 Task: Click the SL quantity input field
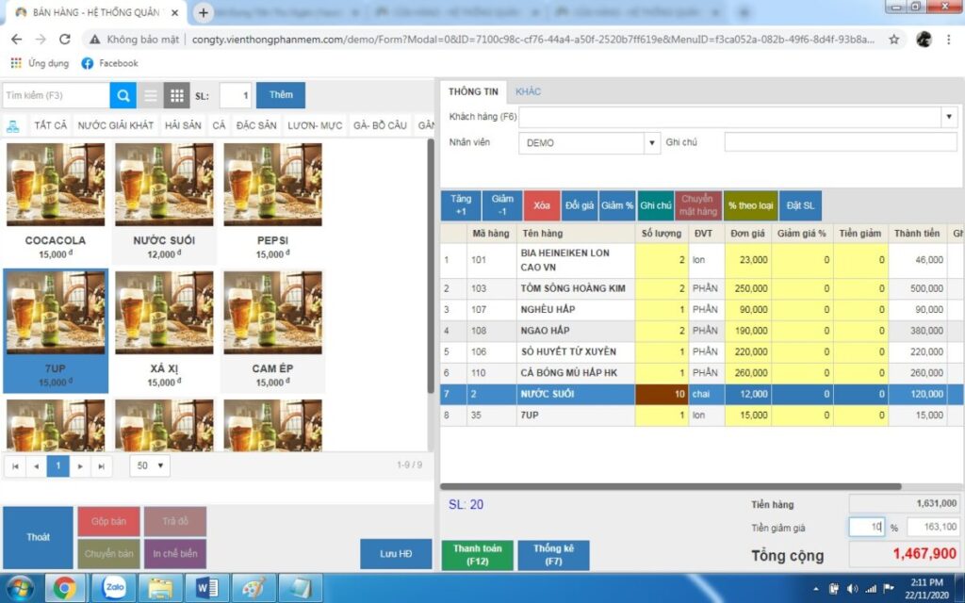[x=235, y=95]
